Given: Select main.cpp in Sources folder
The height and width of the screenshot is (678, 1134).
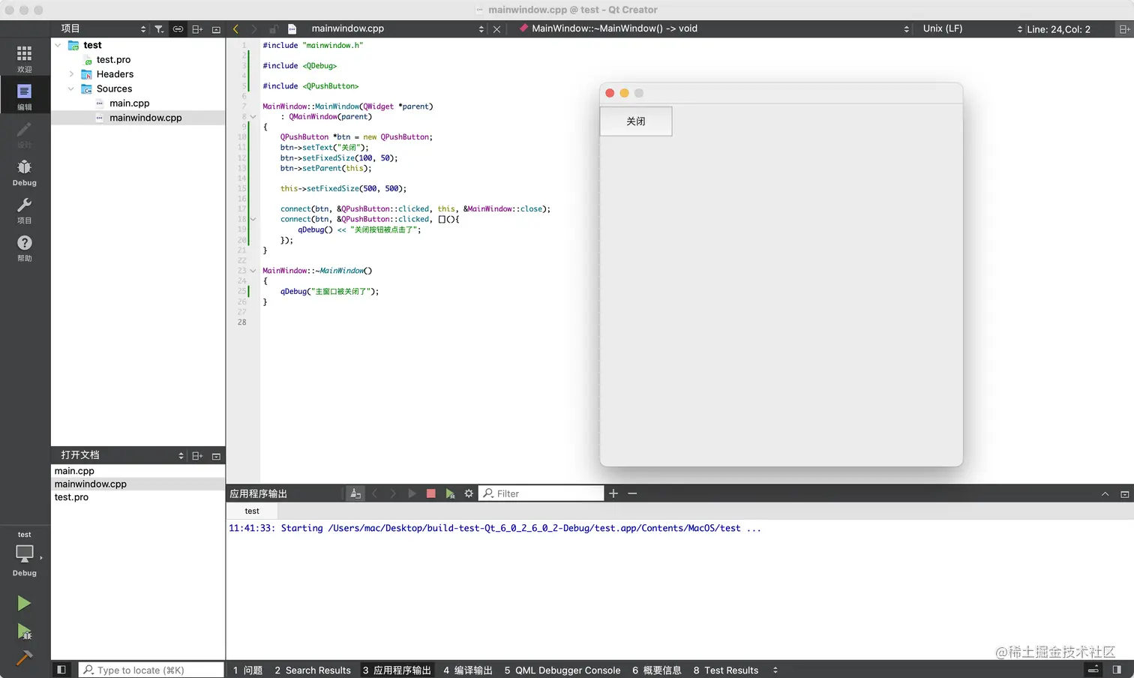Looking at the screenshot, I should pyautogui.click(x=129, y=103).
